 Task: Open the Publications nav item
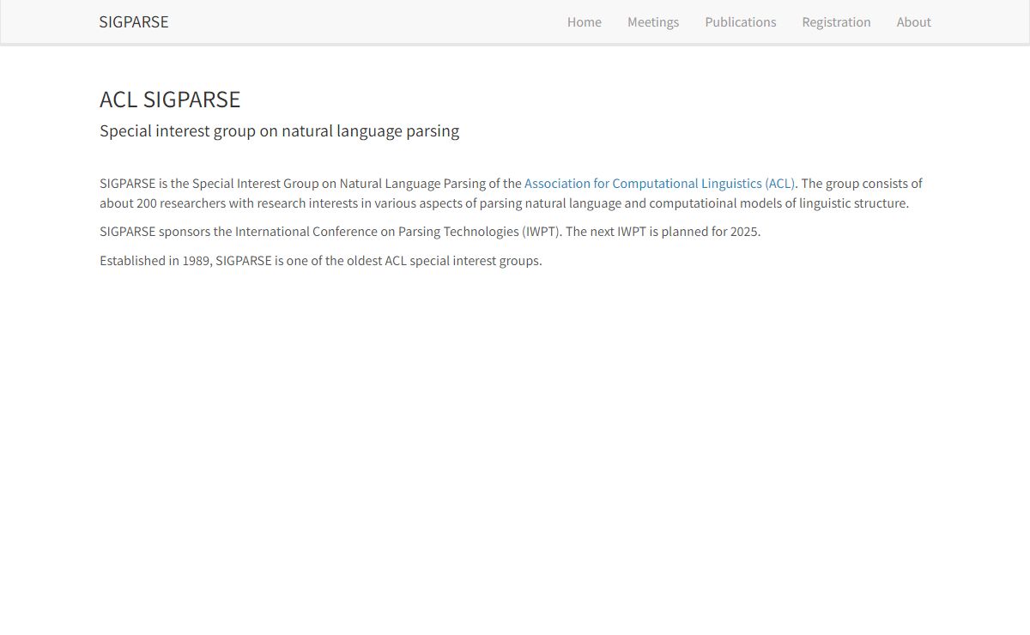[x=741, y=22]
